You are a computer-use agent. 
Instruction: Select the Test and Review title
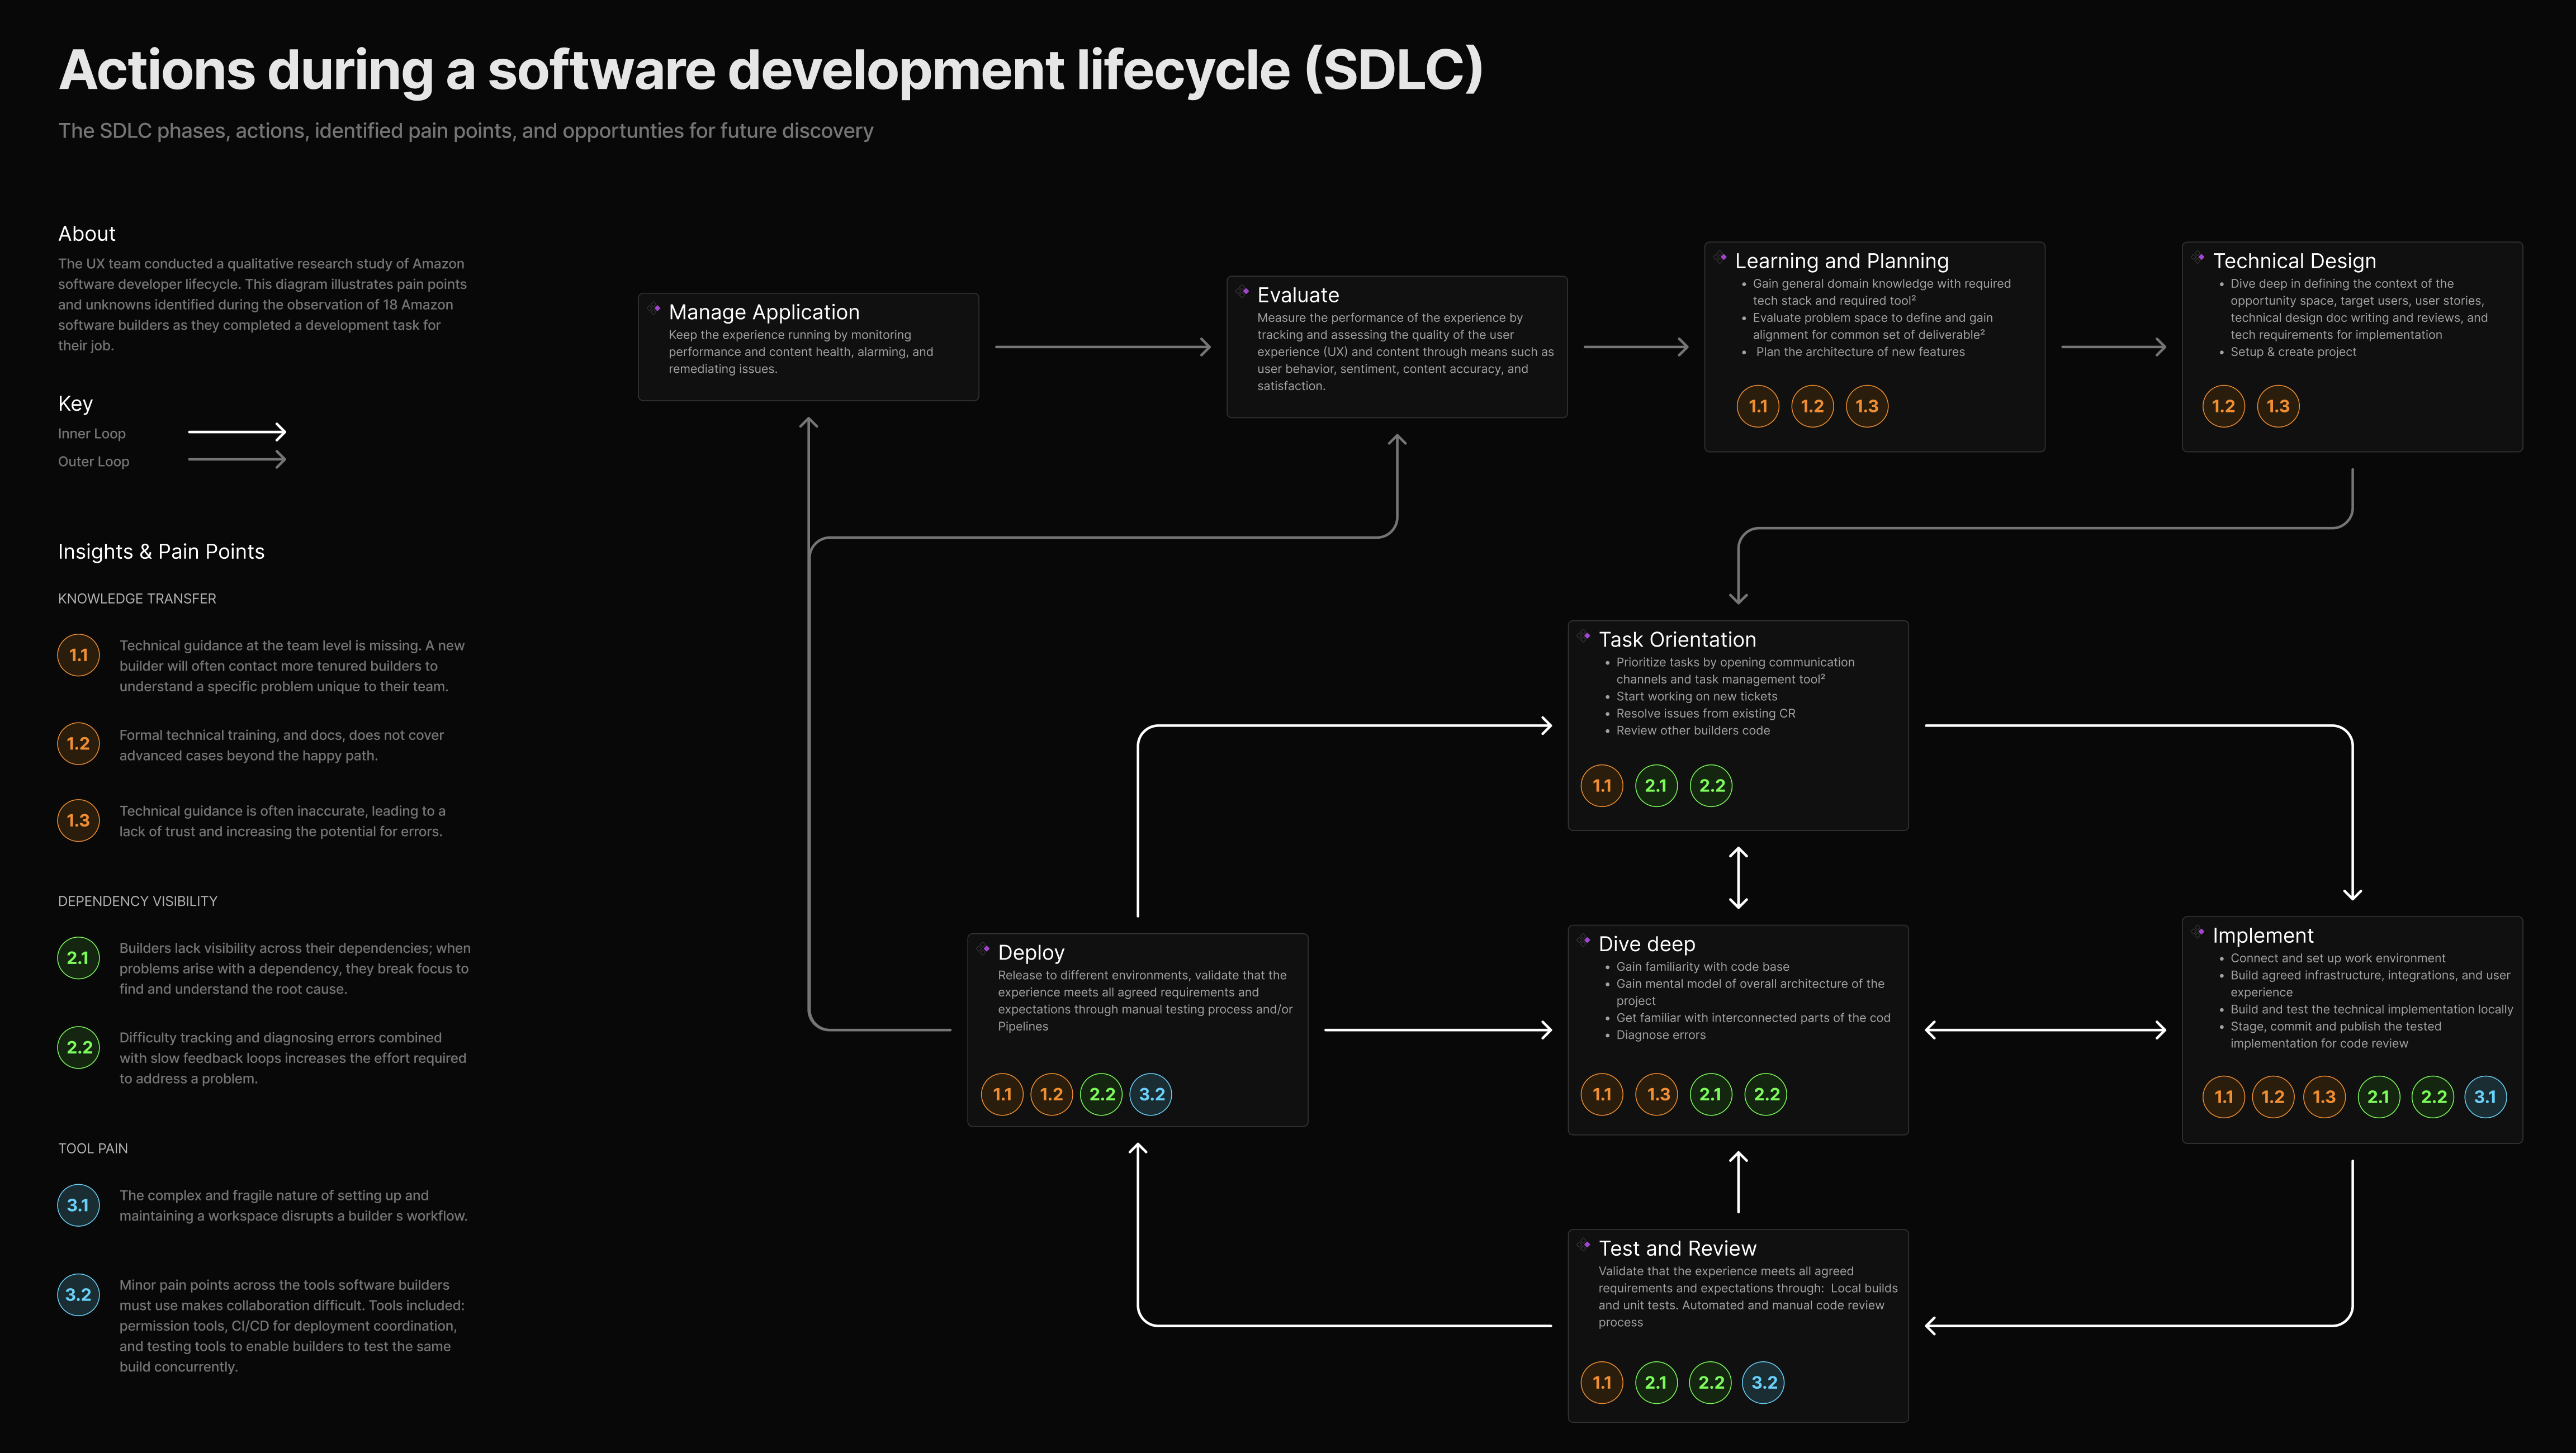point(1677,1249)
